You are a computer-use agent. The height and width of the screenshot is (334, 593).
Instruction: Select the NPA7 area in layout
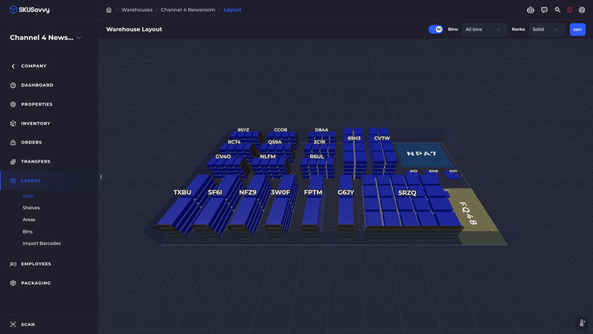coord(423,155)
